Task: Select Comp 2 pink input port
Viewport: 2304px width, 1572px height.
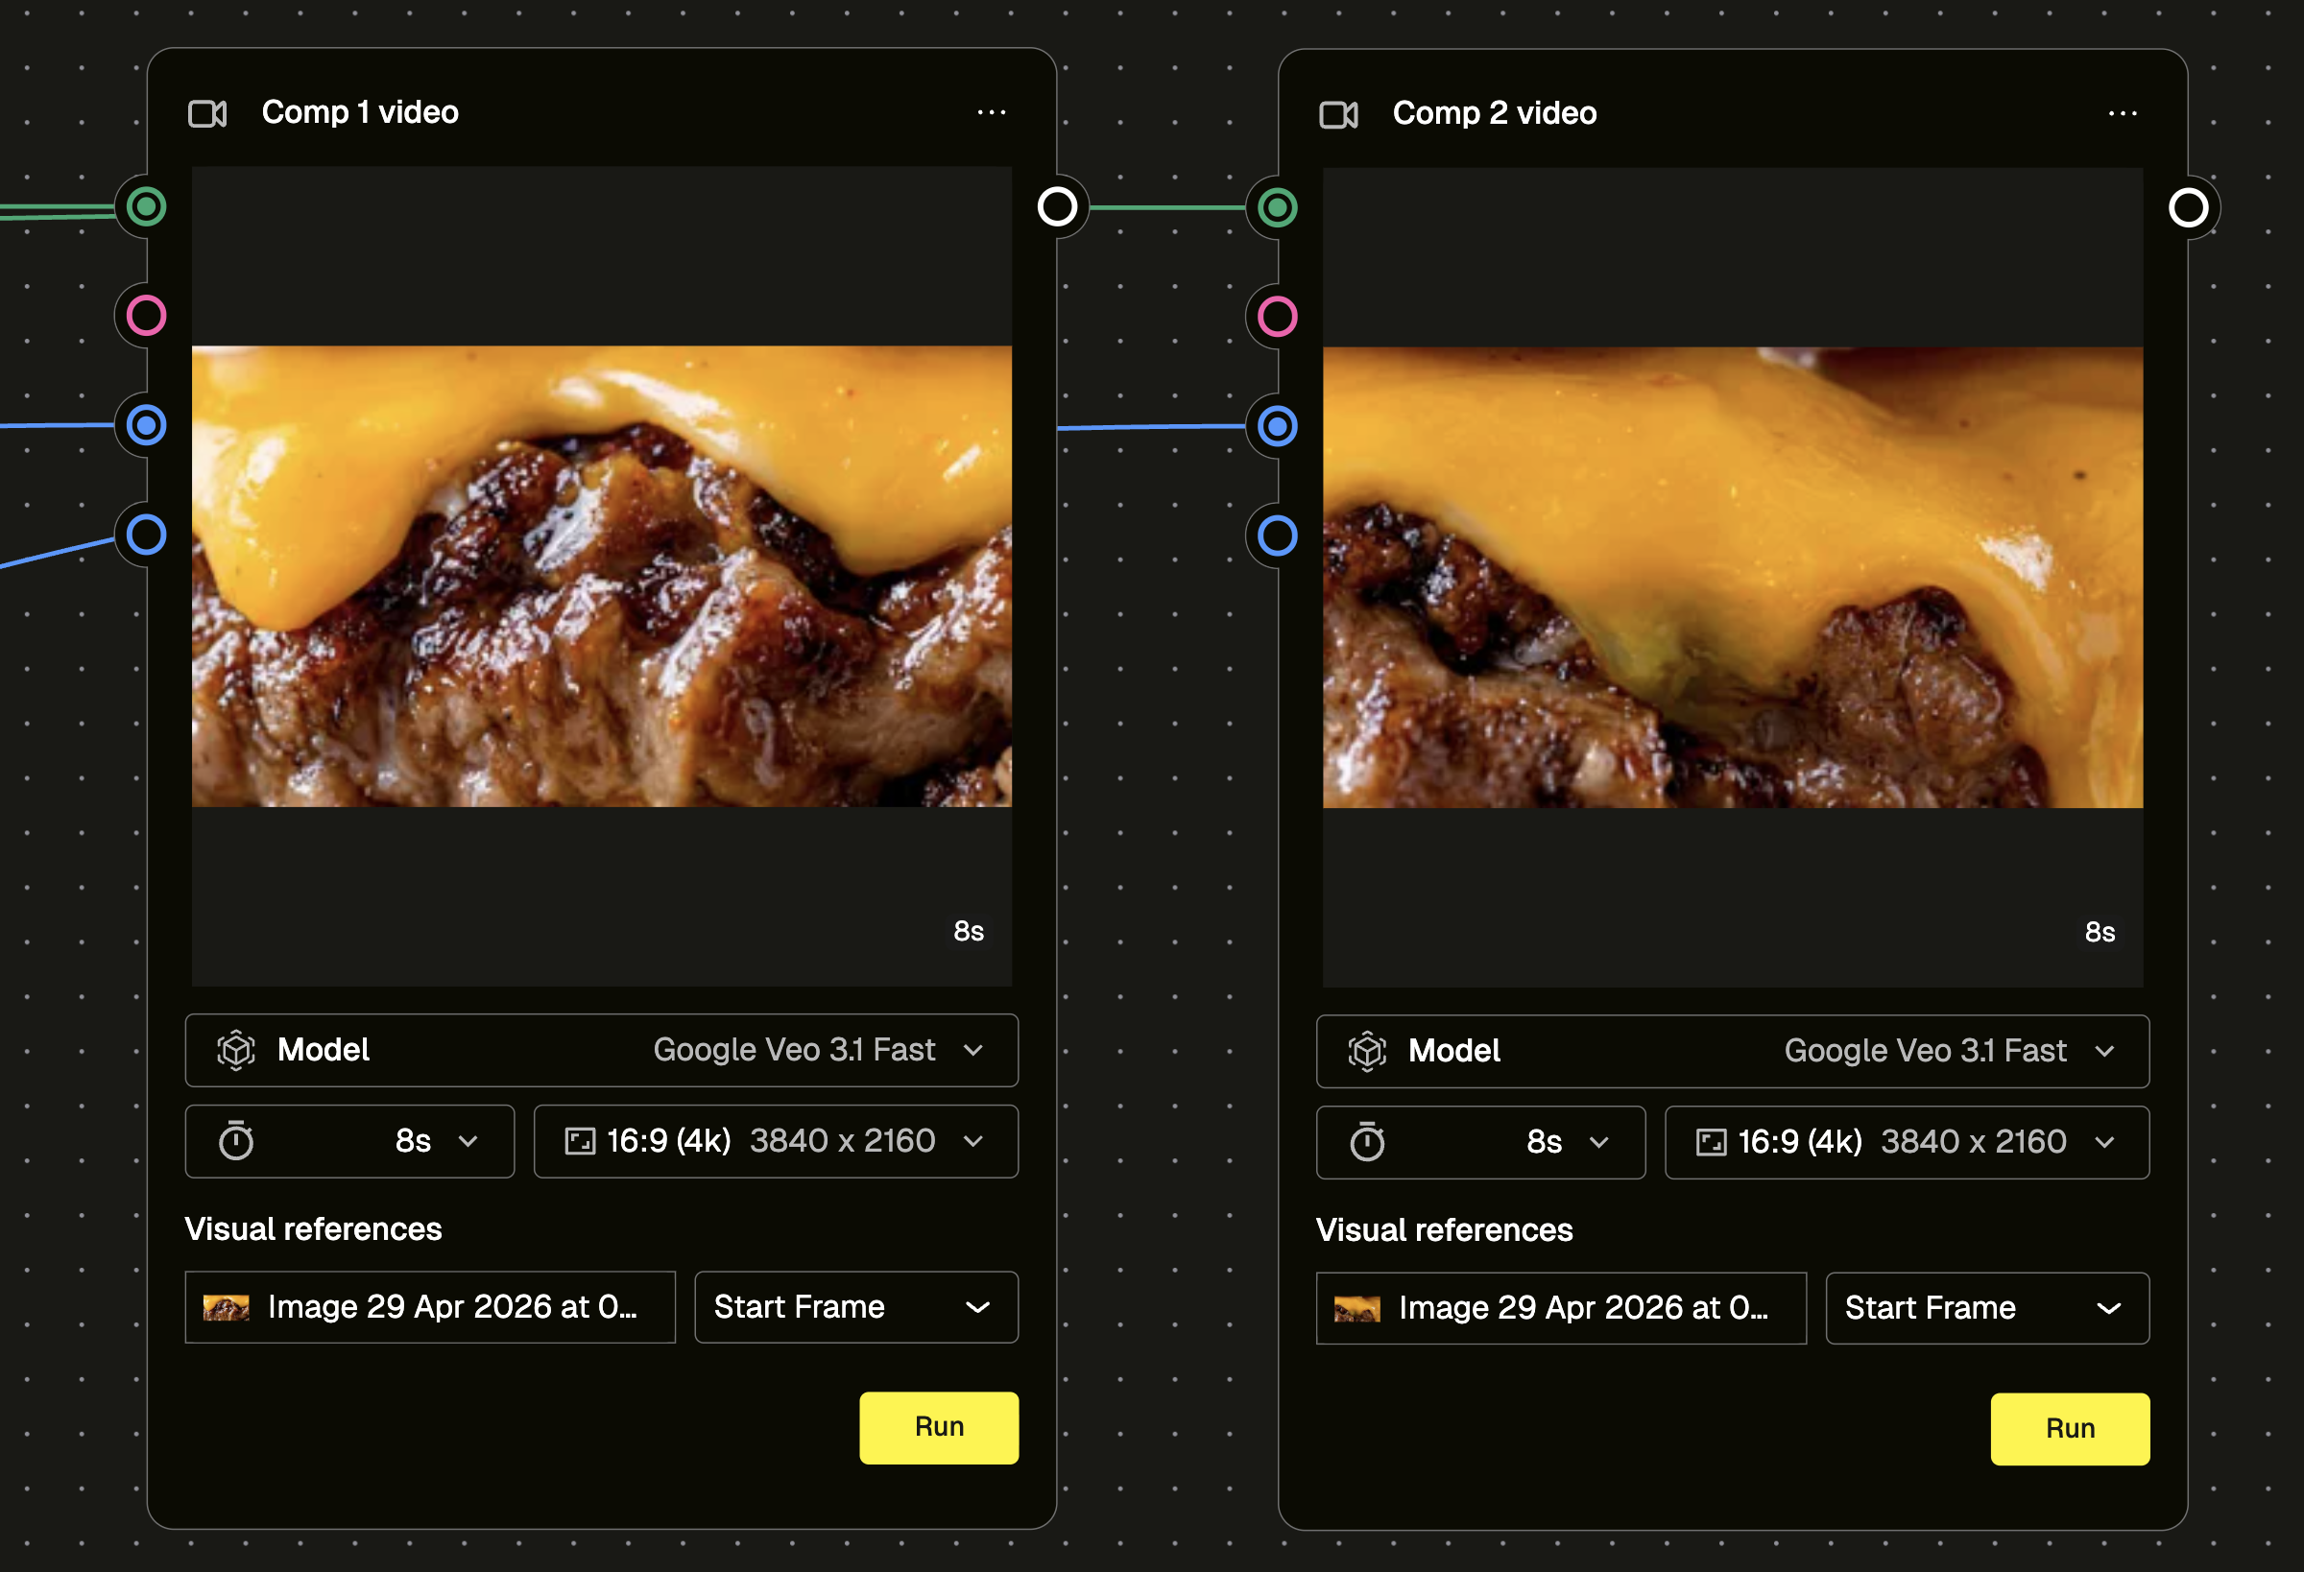Action: tap(1278, 316)
